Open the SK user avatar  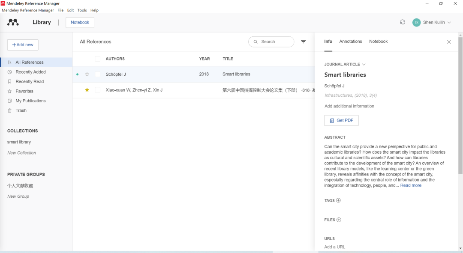tap(416, 22)
